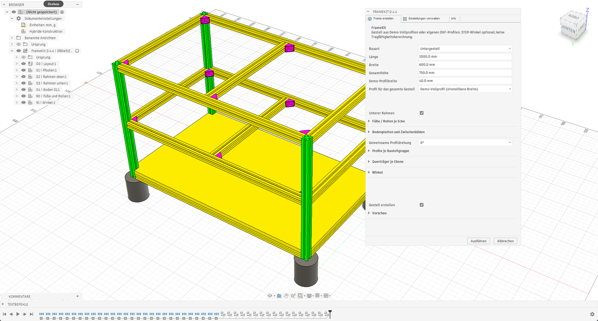Edit the Demo-Profilbreite field value
This screenshot has height=321, width=598.
tap(465, 81)
